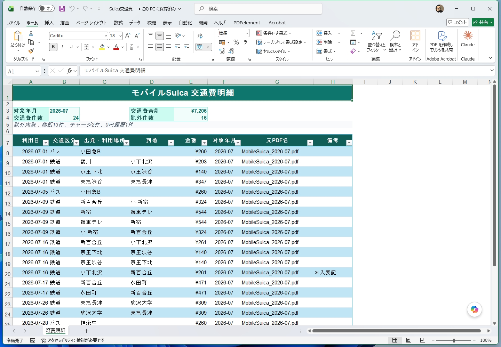Apply italic formatting

62,47
